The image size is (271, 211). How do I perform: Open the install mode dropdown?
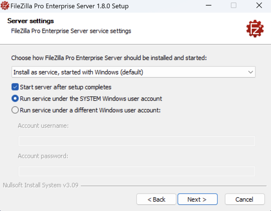133,72
